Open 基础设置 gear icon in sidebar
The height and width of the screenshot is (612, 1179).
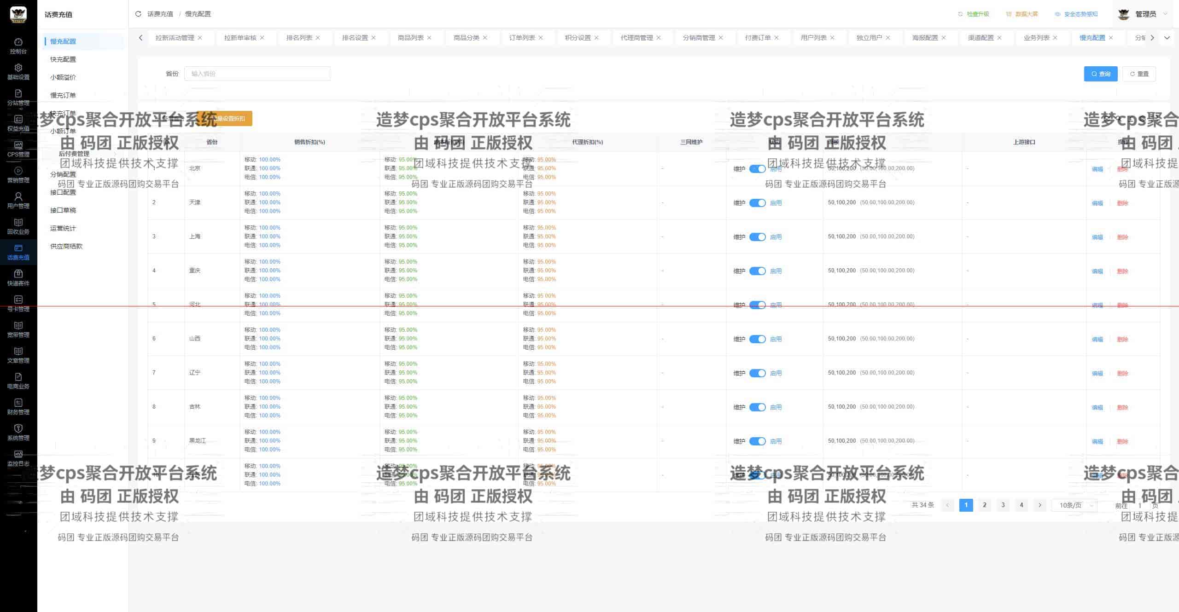[x=18, y=72]
